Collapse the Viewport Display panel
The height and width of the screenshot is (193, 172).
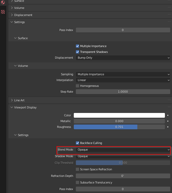pyautogui.click(x=12, y=107)
